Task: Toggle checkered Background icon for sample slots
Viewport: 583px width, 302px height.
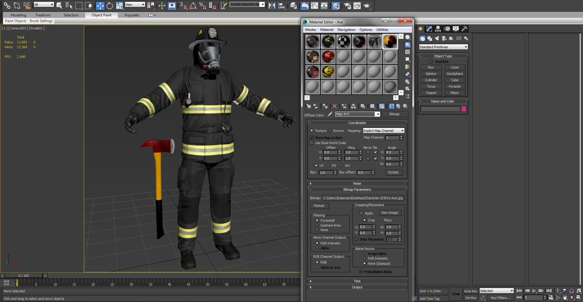Action: 407,52
